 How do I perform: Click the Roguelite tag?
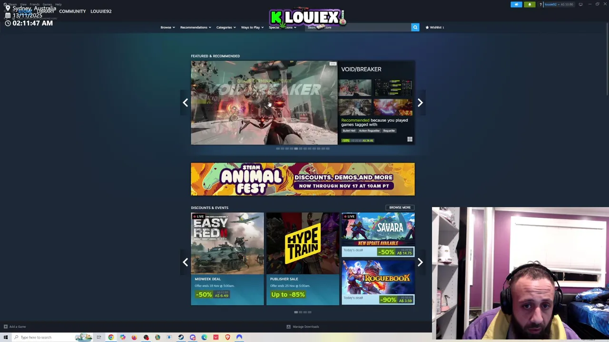pyautogui.click(x=389, y=131)
